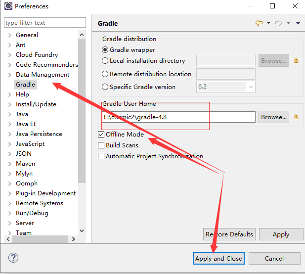Click the Cancel button
305x274 pixels.
click(274, 259)
